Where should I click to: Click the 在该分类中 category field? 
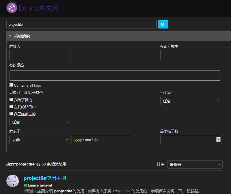coord(191,55)
